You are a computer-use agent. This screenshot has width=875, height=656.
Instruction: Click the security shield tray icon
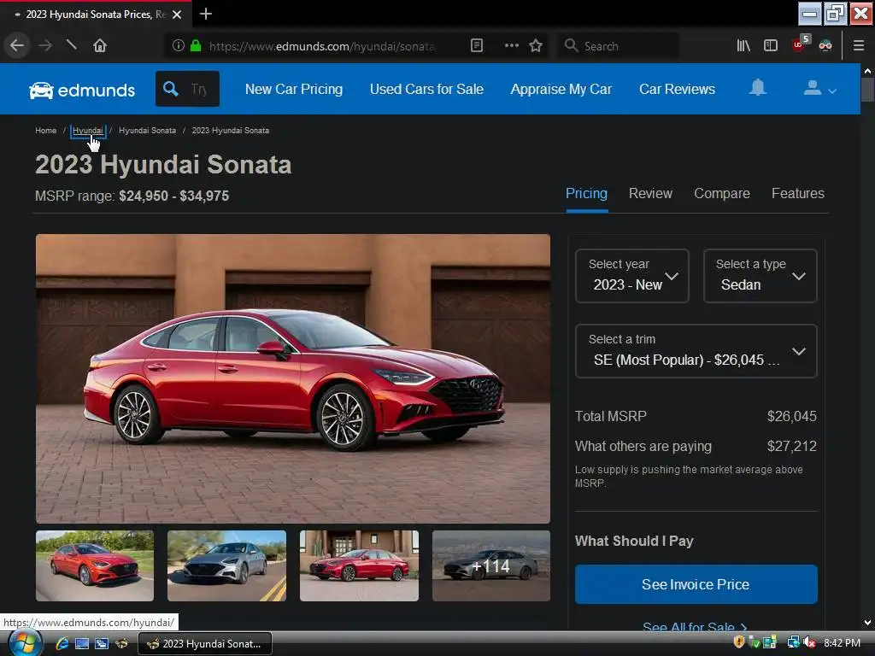[x=739, y=642]
